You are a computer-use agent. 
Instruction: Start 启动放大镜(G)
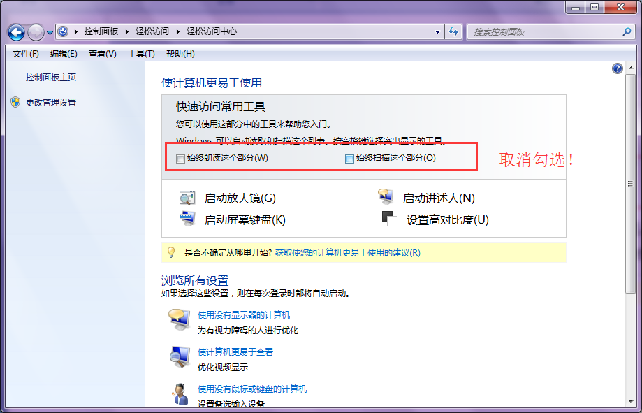[240, 198]
